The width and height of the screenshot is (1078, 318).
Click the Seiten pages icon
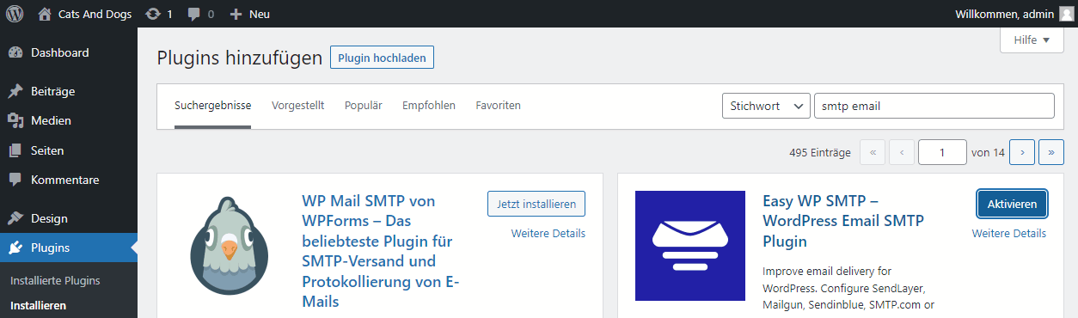(x=15, y=150)
